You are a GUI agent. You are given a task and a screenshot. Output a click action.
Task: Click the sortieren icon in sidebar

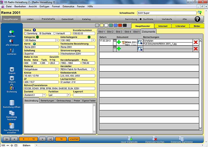[x=12, y=50]
